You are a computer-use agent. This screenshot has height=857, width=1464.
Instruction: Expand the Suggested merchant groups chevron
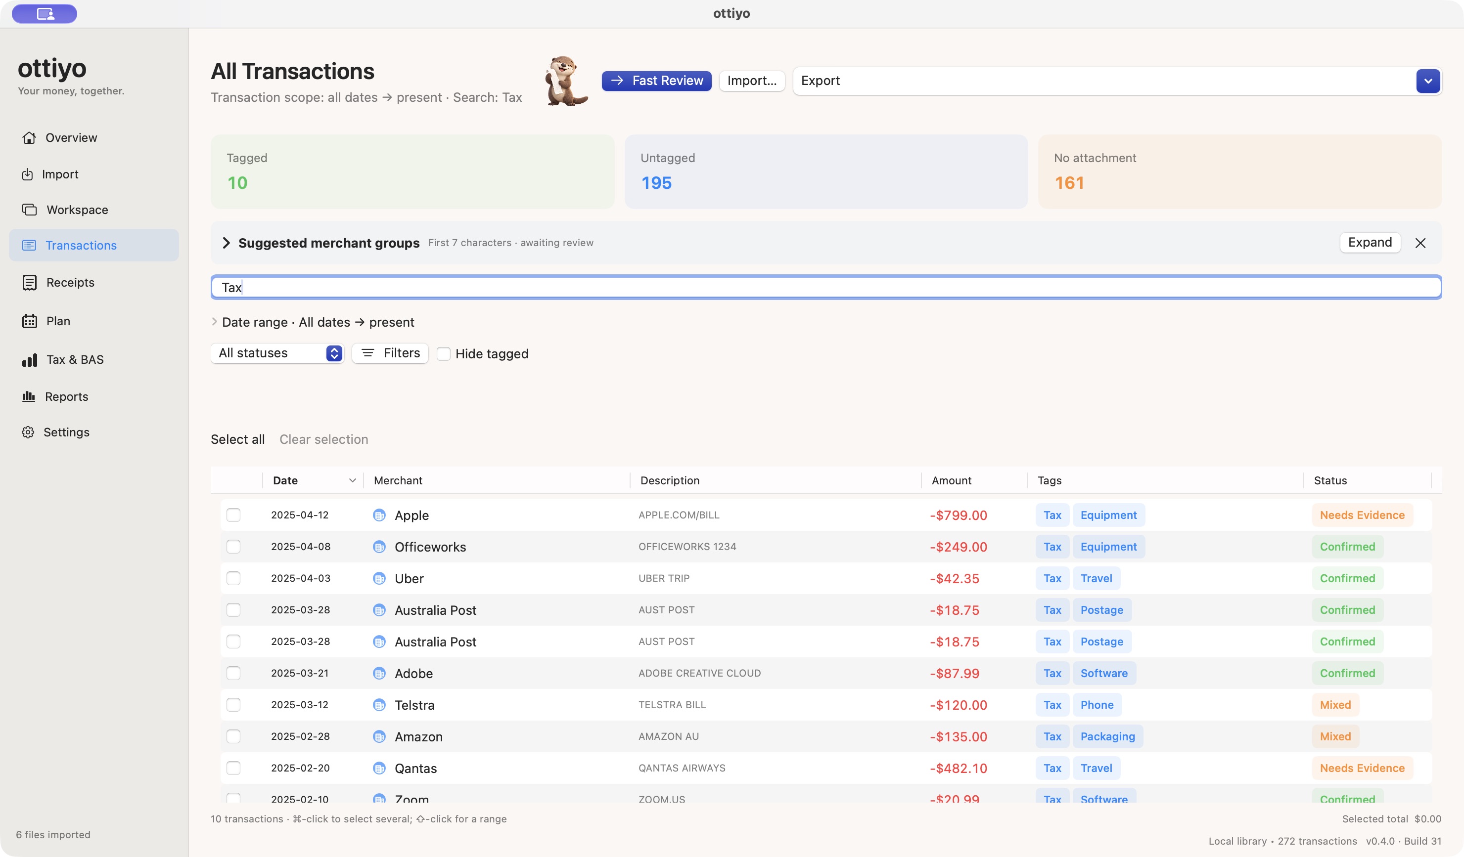click(226, 243)
